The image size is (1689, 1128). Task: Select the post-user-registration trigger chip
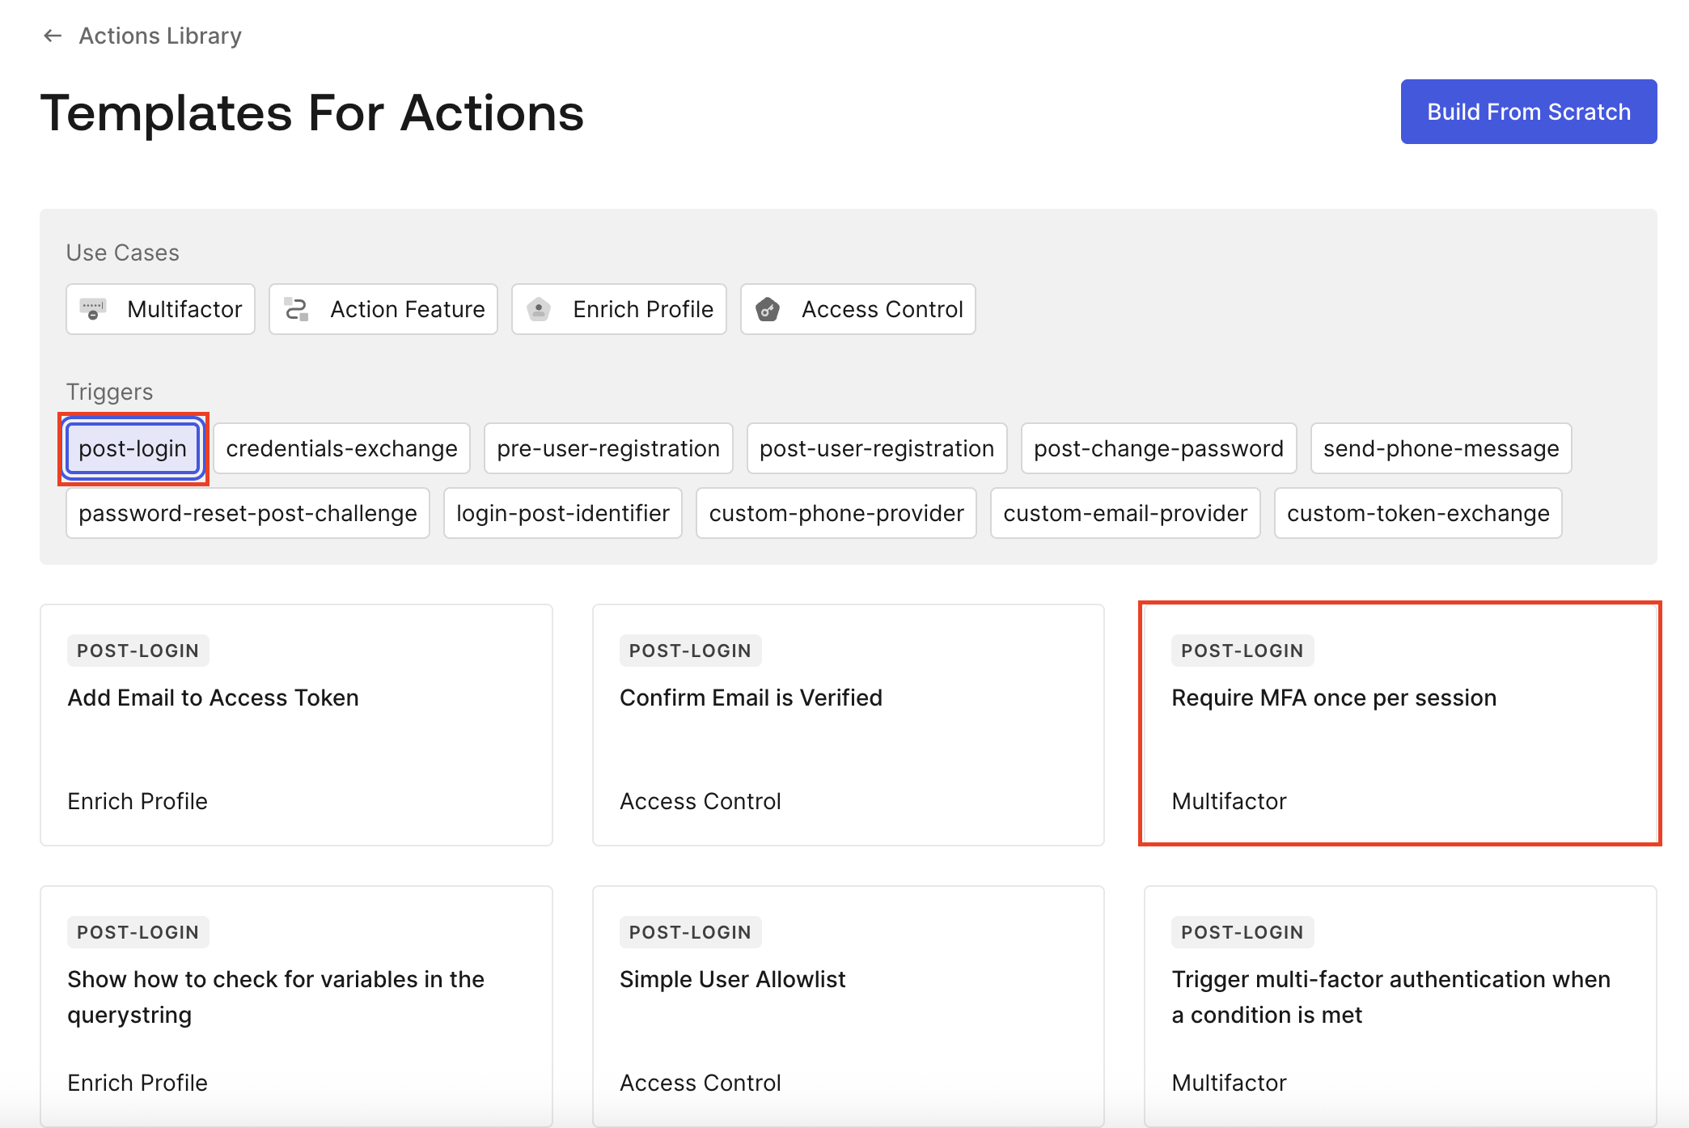click(x=877, y=448)
